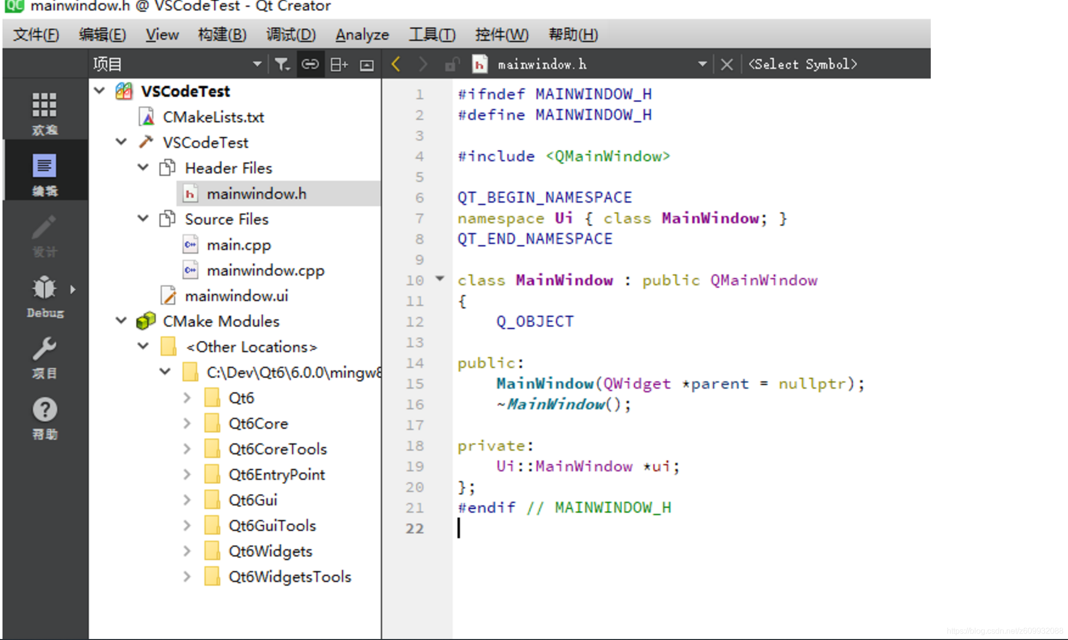Screen dimensions: 1068x640
Task: Open the Select Symbol selector
Action: click(802, 64)
